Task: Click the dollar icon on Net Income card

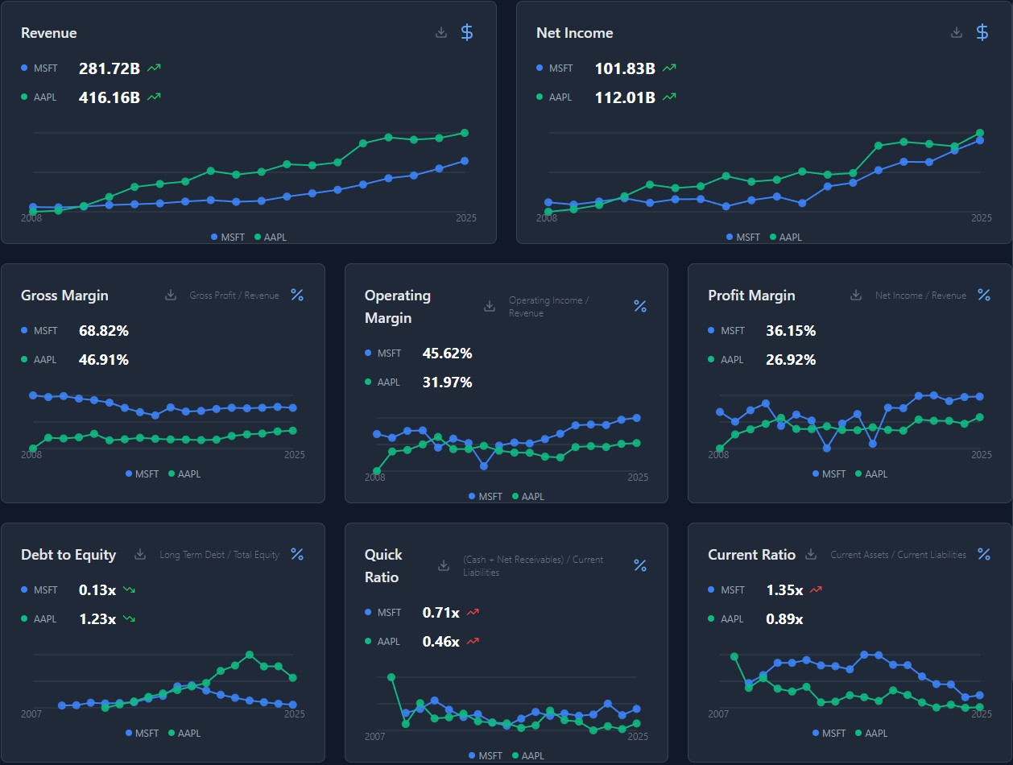Action: tap(982, 32)
